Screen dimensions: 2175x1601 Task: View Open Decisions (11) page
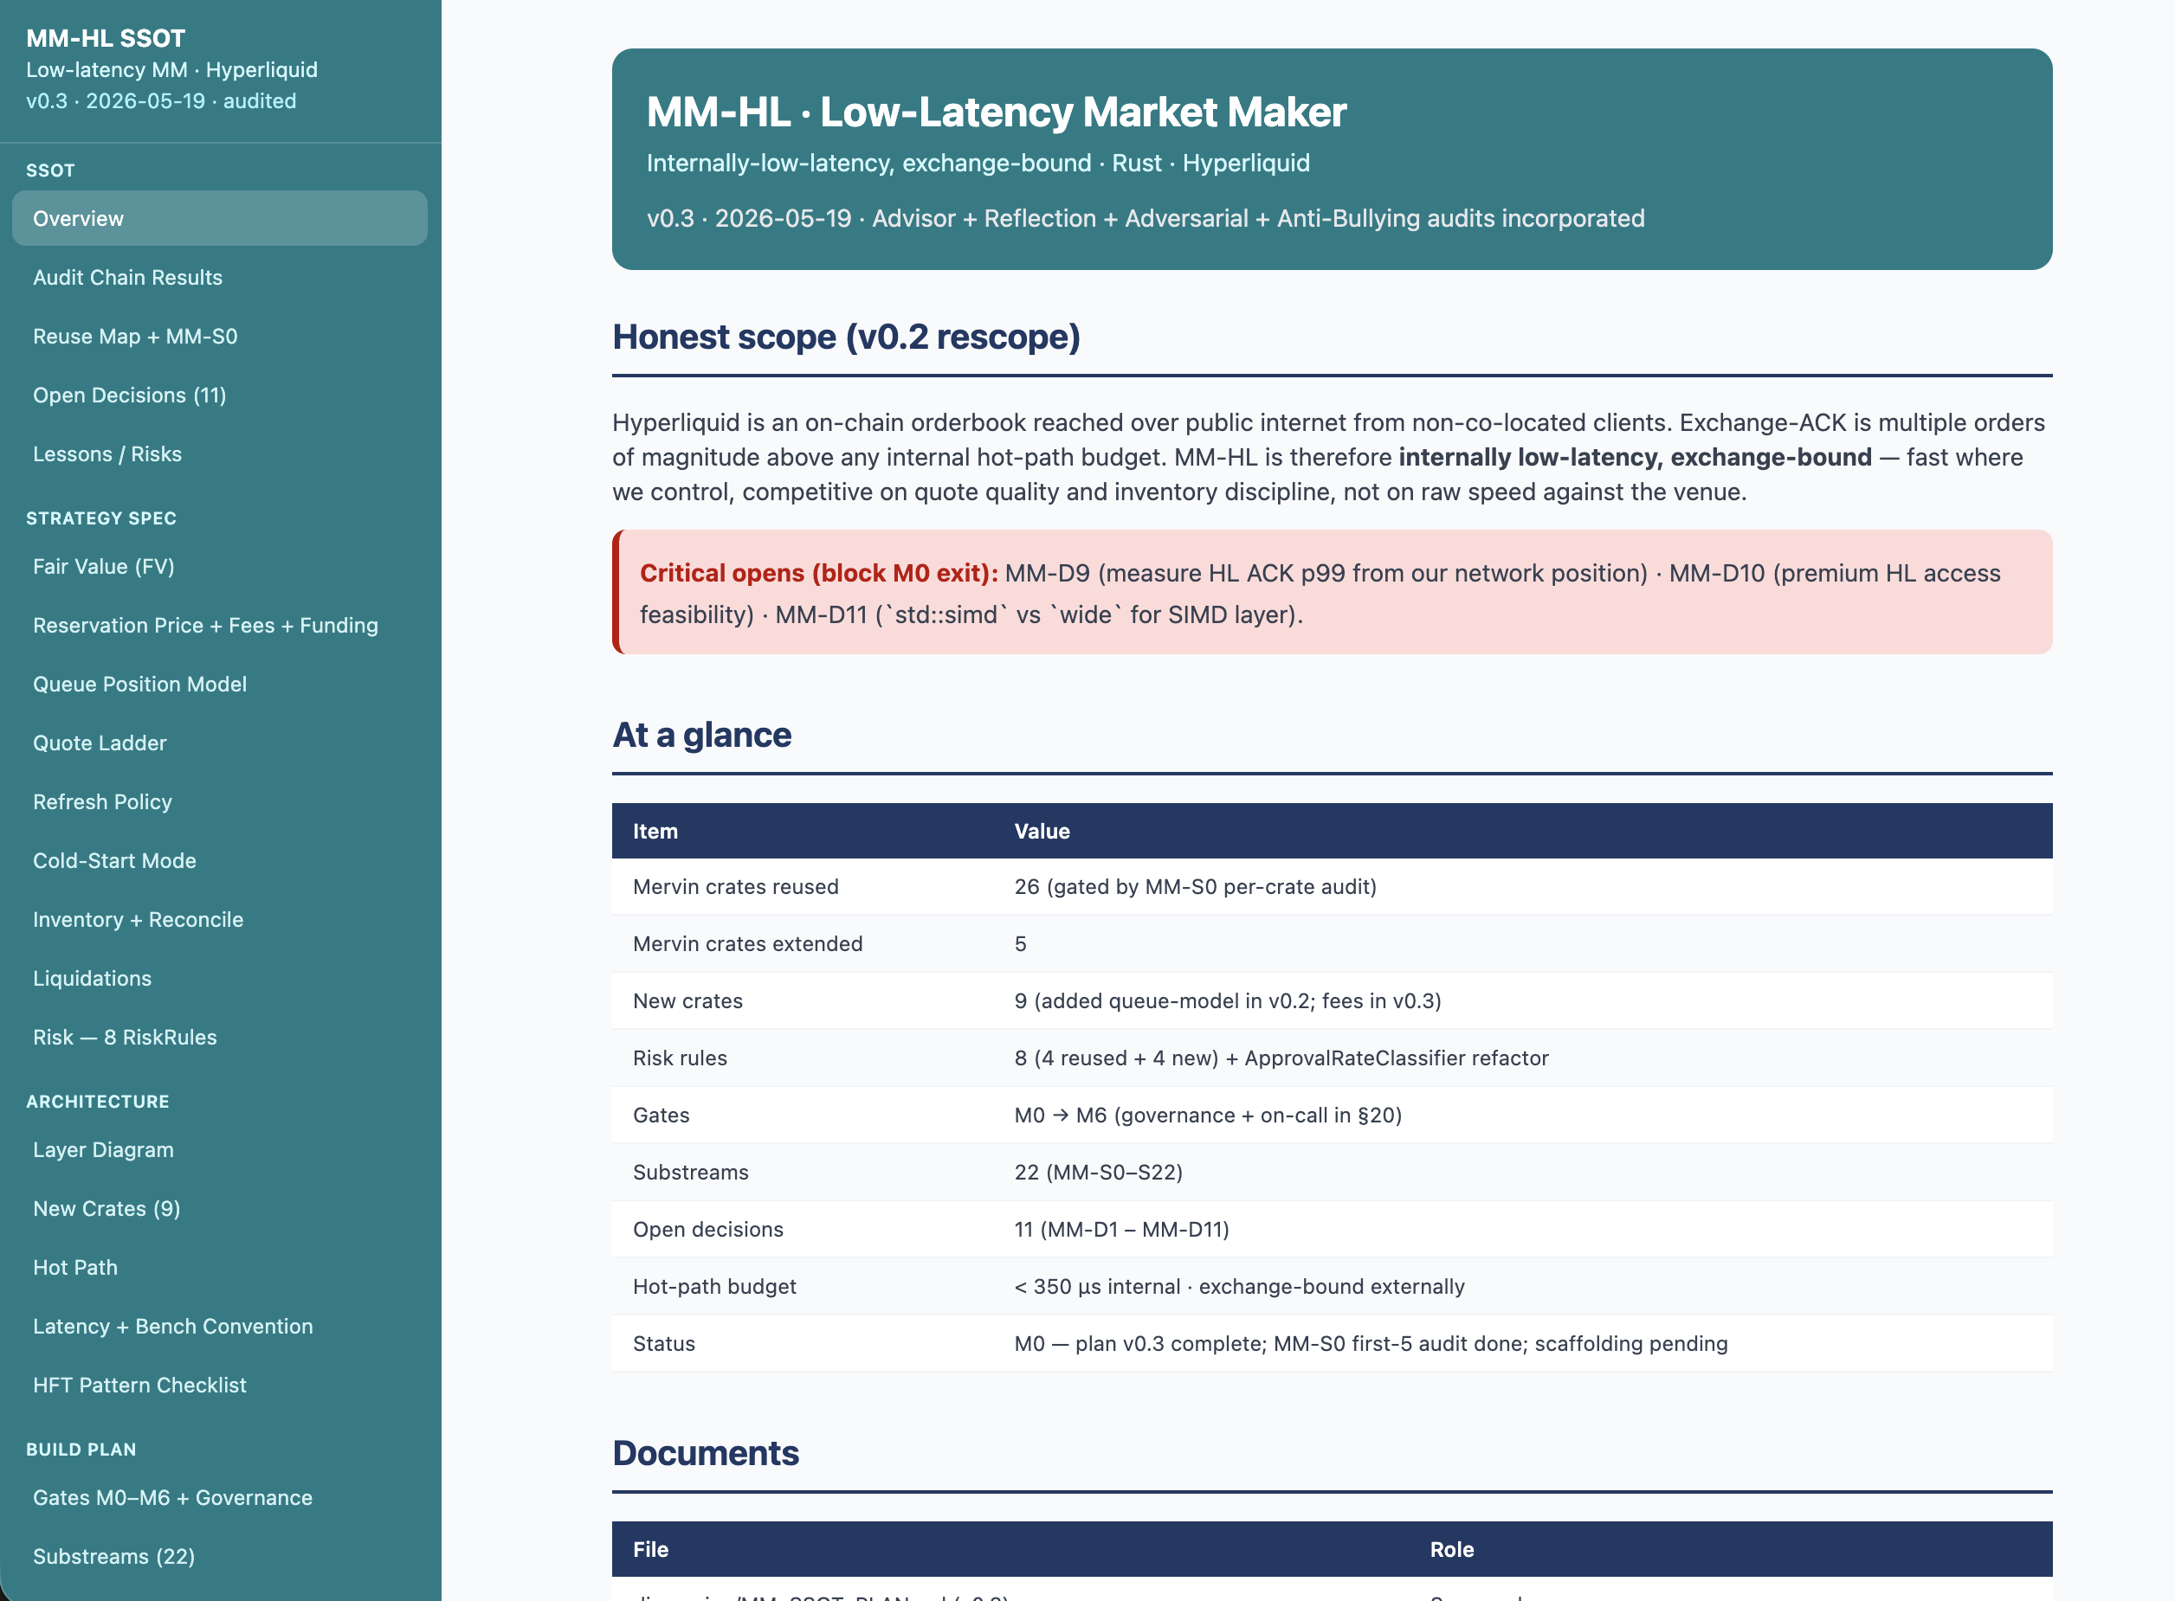[219, 395]
